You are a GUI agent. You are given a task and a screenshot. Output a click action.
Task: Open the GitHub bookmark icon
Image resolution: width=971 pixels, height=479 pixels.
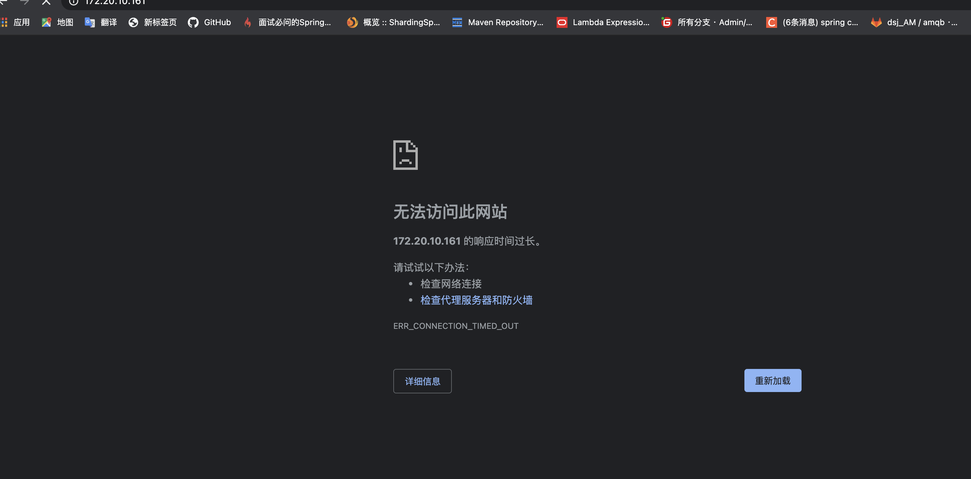(x=193, y=22)
